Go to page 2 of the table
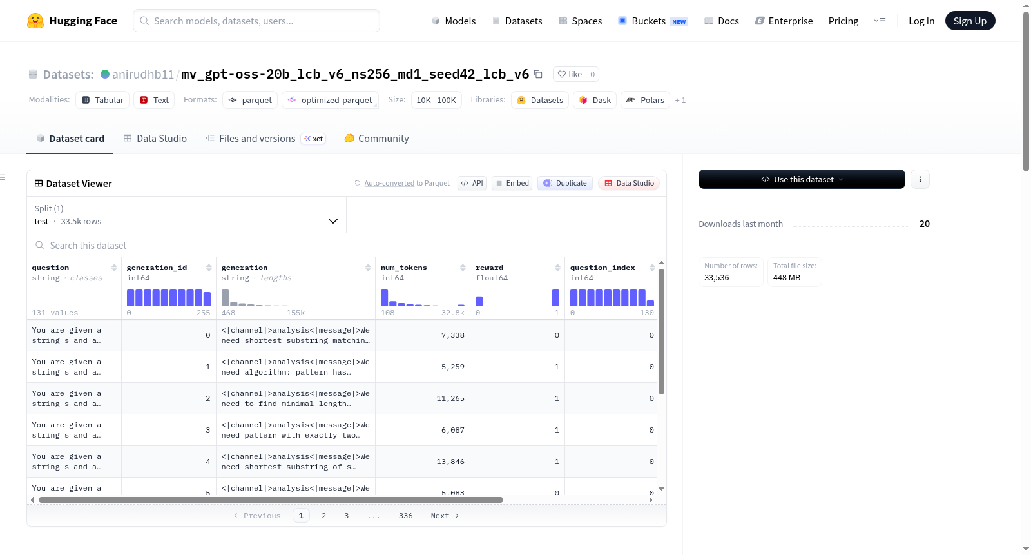This screenshot has width=1031, height=555. pyautogui.click(x=323, y=516)
